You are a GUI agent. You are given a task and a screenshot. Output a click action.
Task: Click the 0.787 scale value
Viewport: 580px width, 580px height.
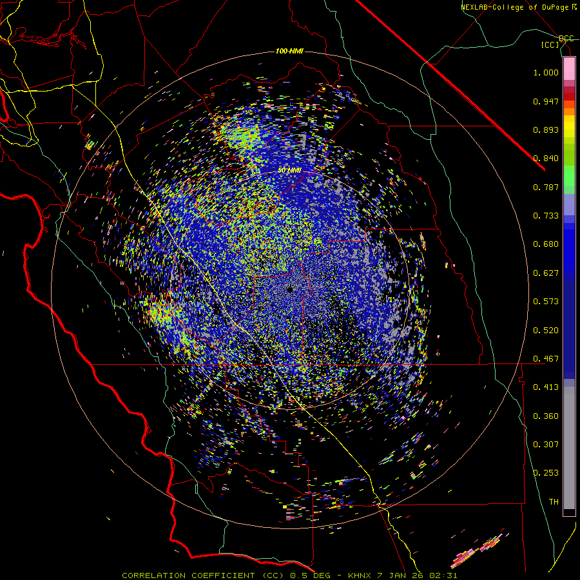pos(546,187)
